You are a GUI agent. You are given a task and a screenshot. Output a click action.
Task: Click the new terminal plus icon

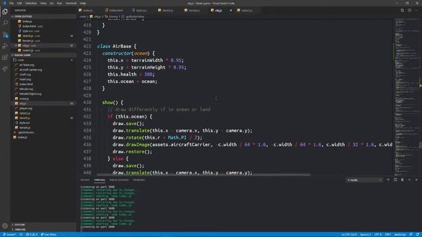(x=388, y=180)
